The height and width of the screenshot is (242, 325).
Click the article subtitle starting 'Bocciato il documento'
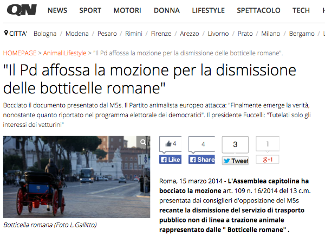tap(157, 115)
